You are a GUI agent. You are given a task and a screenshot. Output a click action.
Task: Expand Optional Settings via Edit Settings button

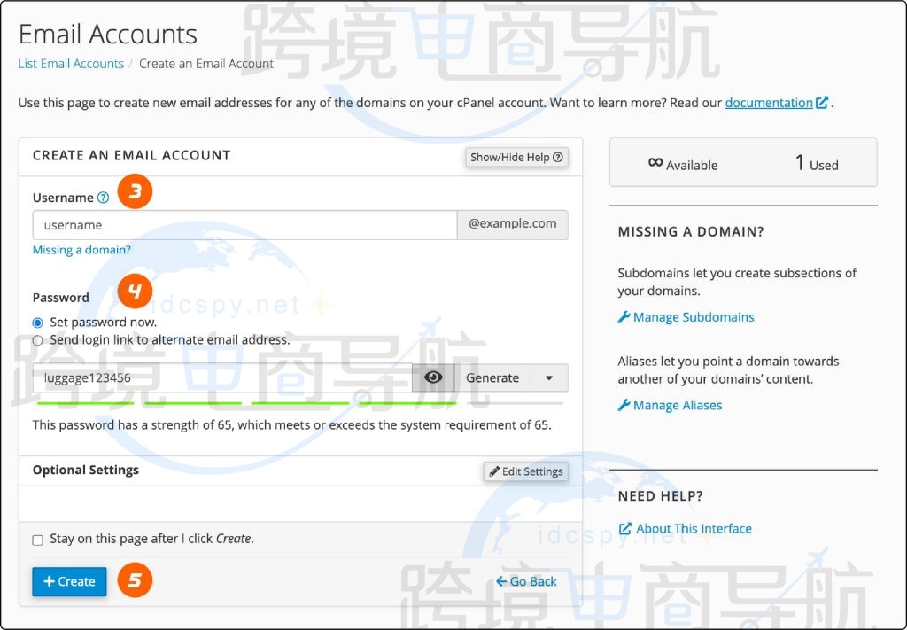(x=525, y=471)
